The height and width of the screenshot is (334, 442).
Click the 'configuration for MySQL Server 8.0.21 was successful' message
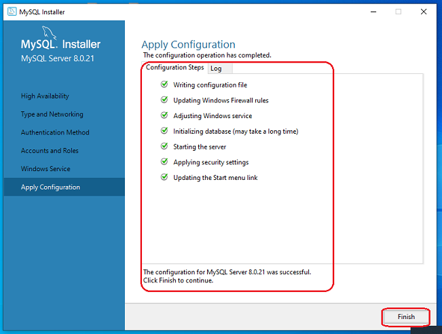227,272
